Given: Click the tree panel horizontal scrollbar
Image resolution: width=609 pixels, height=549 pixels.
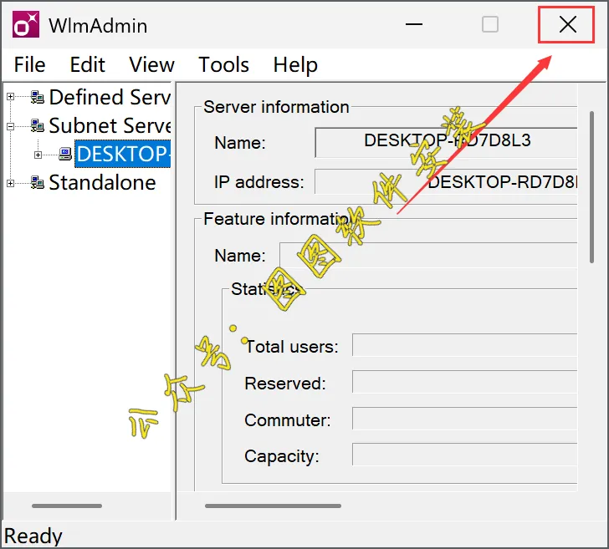Looking at the screenshot, I should tap(67, 506).
